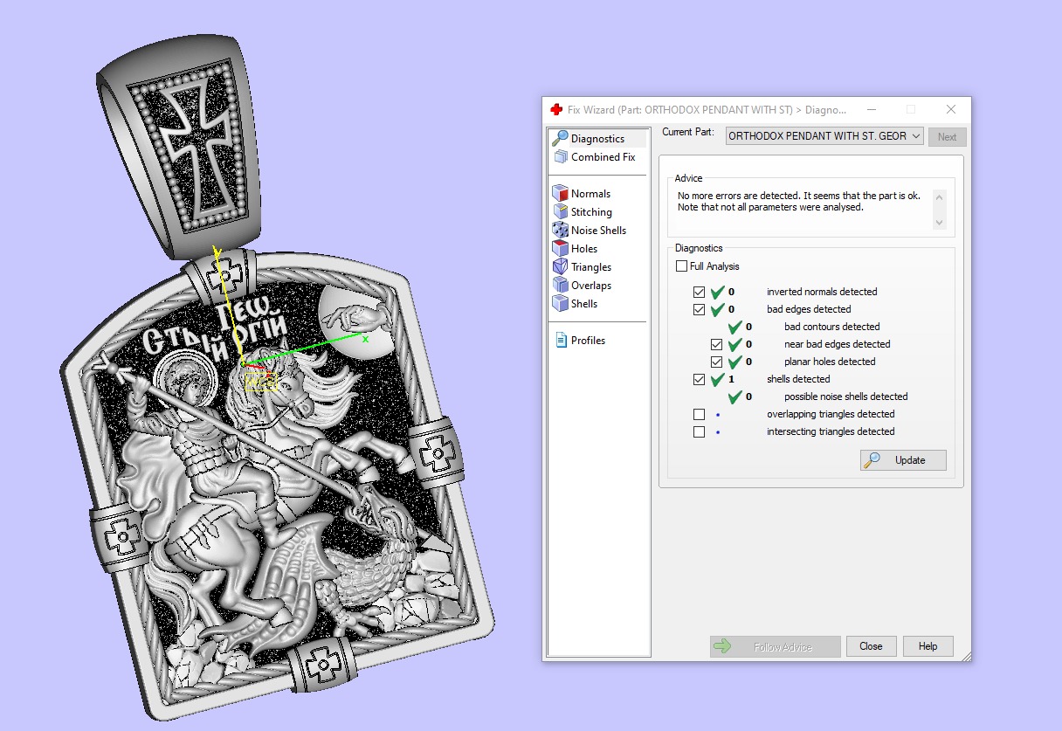Toggle near bad edges checkbox

(716, 344)
